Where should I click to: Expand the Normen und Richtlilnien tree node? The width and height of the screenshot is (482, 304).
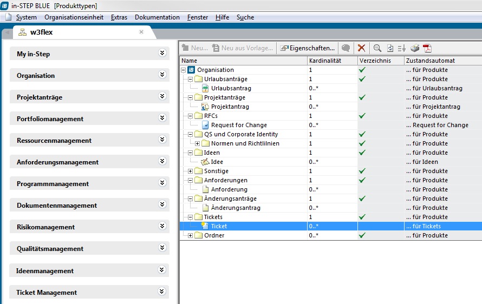198,143
